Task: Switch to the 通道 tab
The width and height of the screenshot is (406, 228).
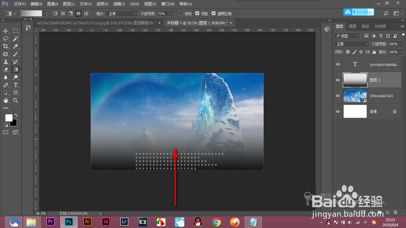Action: tap(352, 26)
